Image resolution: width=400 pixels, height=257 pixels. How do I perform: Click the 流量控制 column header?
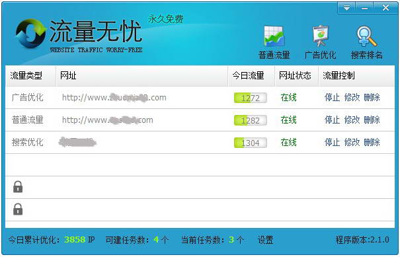(x=339, y=75)
